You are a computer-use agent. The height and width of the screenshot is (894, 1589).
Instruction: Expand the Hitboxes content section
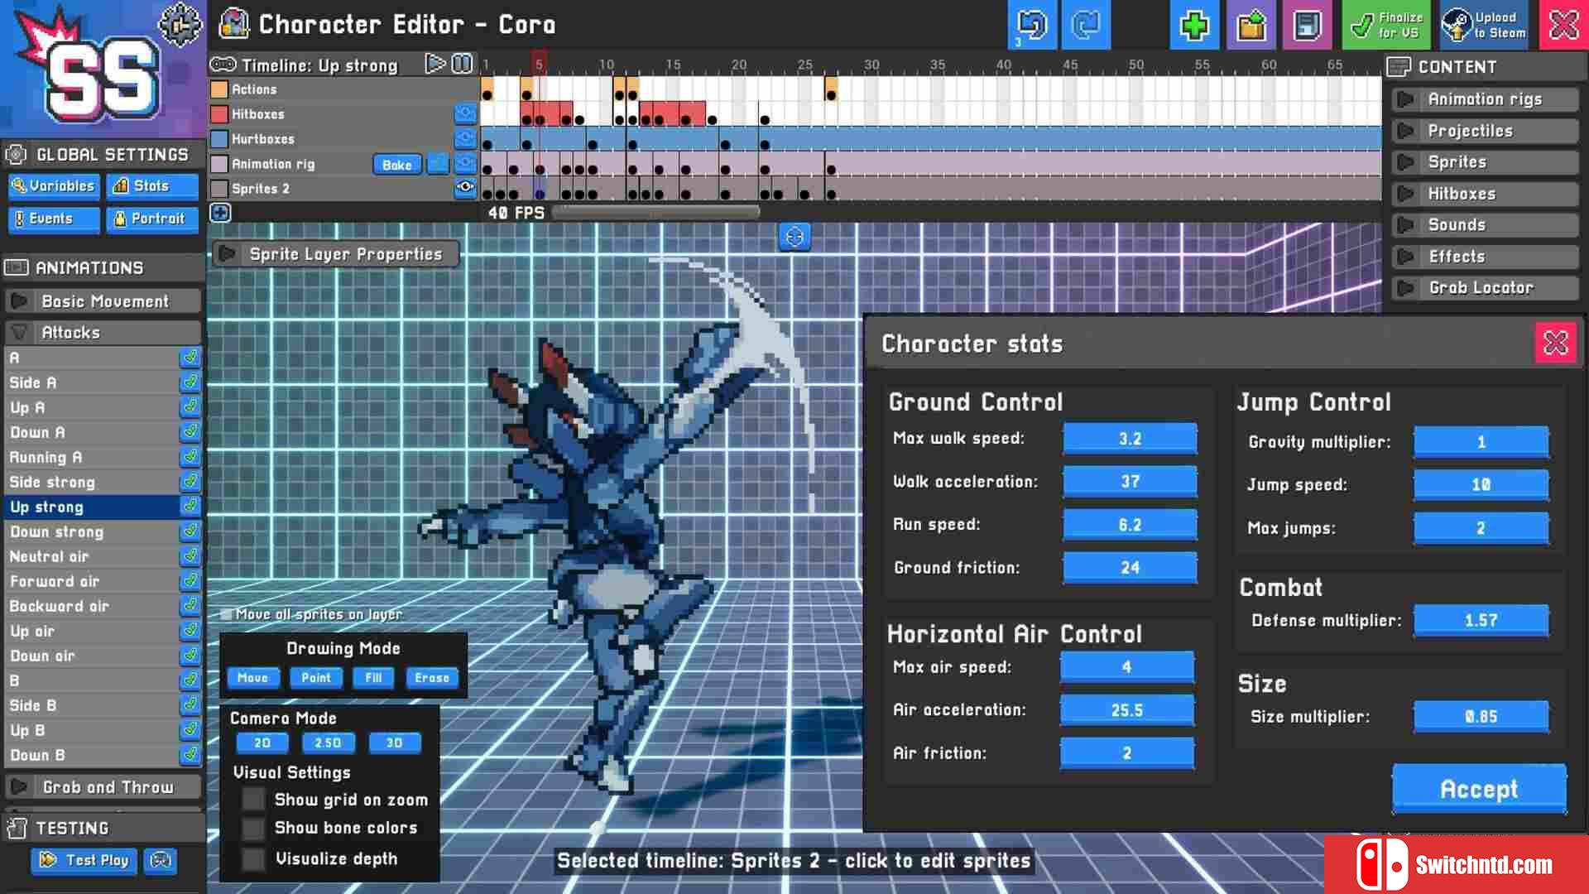(x=1485, y=194)
